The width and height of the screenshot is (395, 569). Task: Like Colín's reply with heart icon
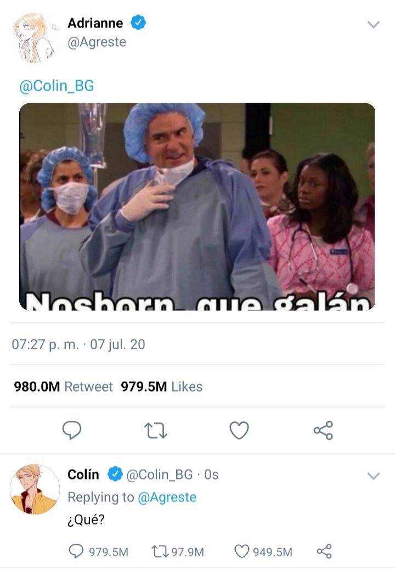[242, 551]
